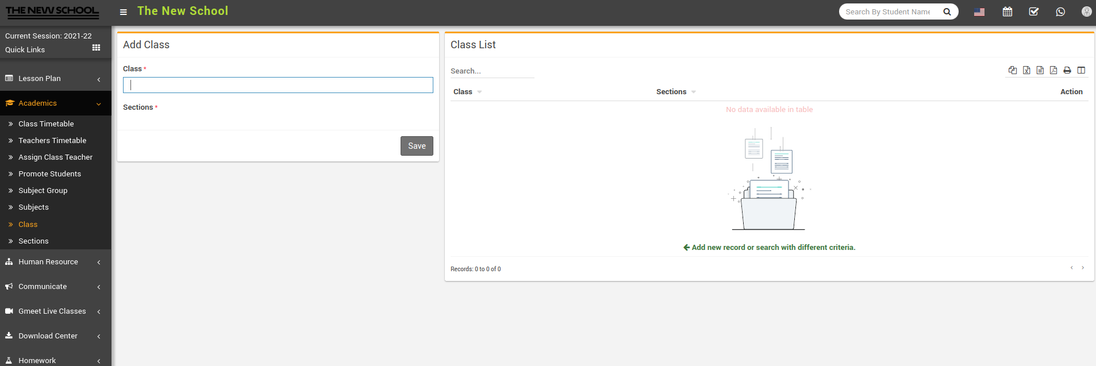This screenshot has width=1096, height=366.
Task: Toggle the hamburger sidebar menu
Action: (x=123, y=12)
